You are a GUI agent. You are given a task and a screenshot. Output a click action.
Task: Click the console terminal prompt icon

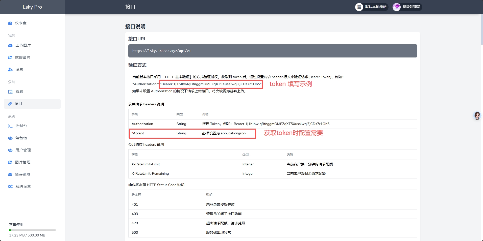click(x=10, y=126)
